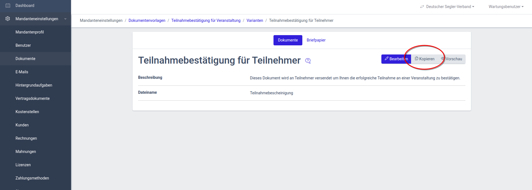This screenshot has width=532, height=190.
Task: Collapse the Mandanteneinstellungen sidebar chevron
Action: click(65, 19)
